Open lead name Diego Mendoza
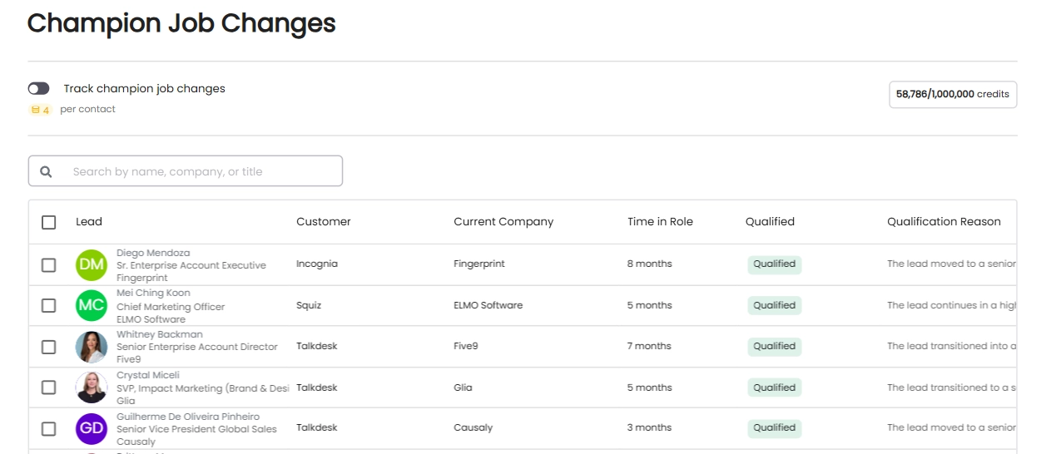The height and width of the screenshot is (454, 1056). [153, 253]
